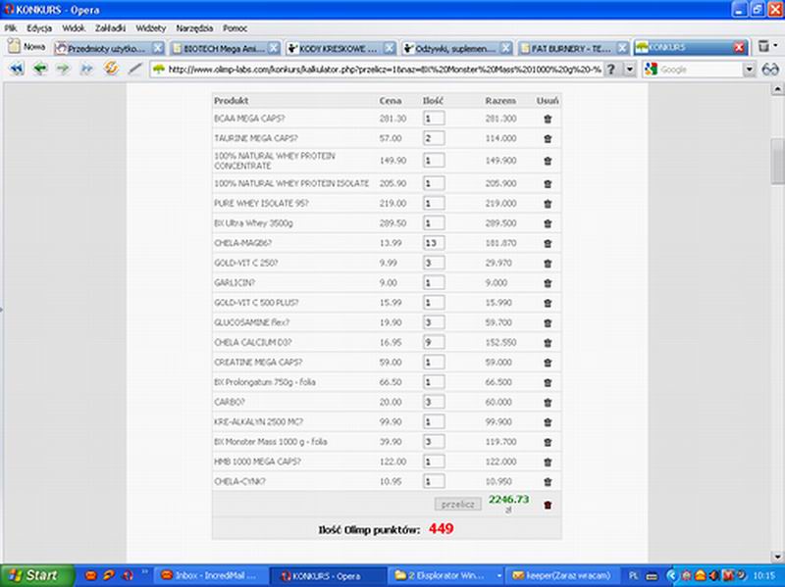Delete the GARLICIN row
Screen dimensions: 785x587
[x=548, y=283]
